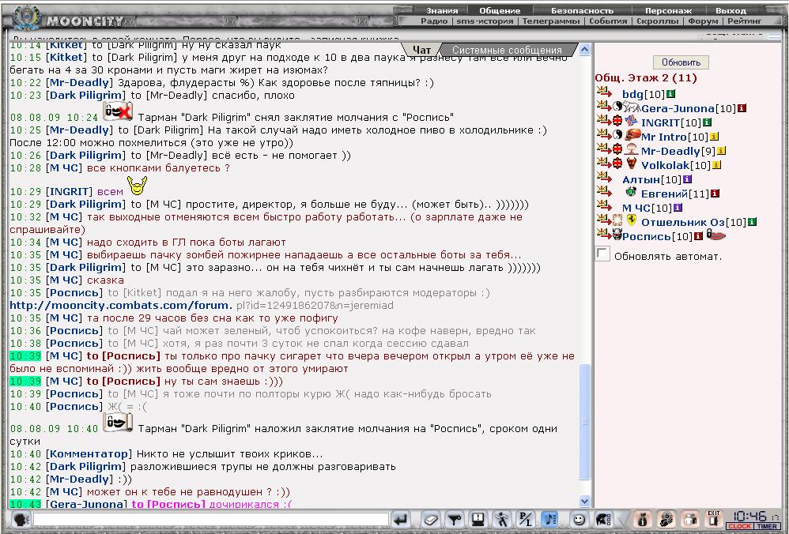Open Телеграммы submenu link

tap(550, 21)
